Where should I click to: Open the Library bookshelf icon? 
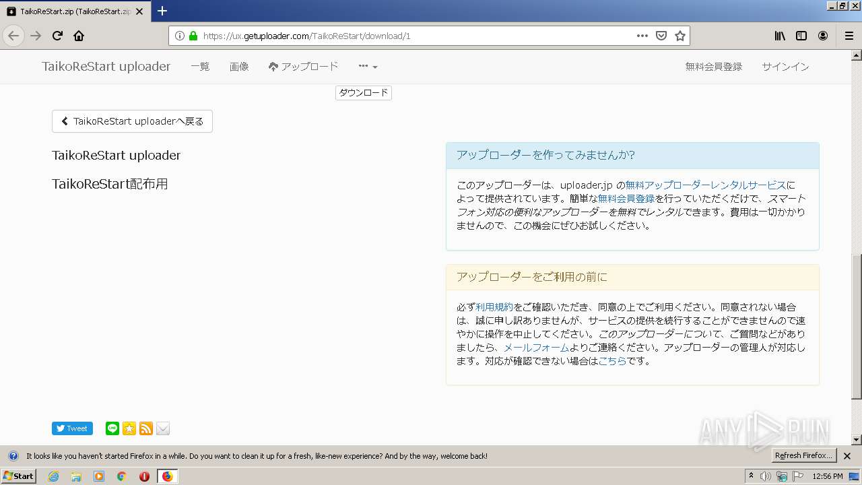click(780, 36)
